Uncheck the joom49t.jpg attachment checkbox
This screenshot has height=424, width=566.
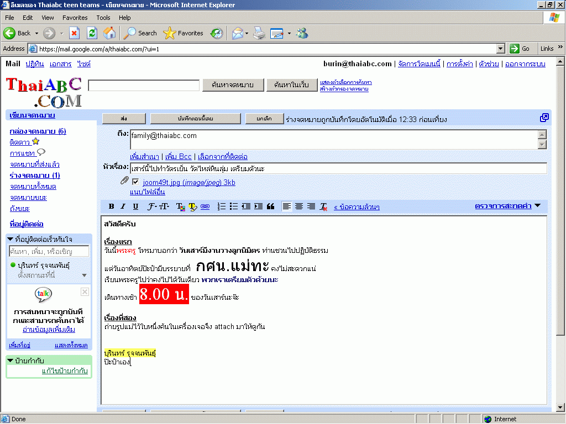coord(135,182)
